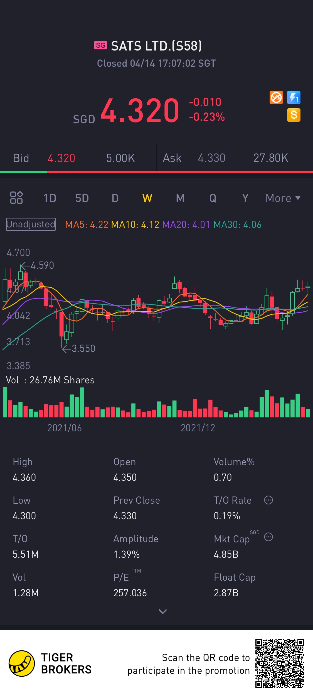Tap the Open value 4.350

point(125,477)
